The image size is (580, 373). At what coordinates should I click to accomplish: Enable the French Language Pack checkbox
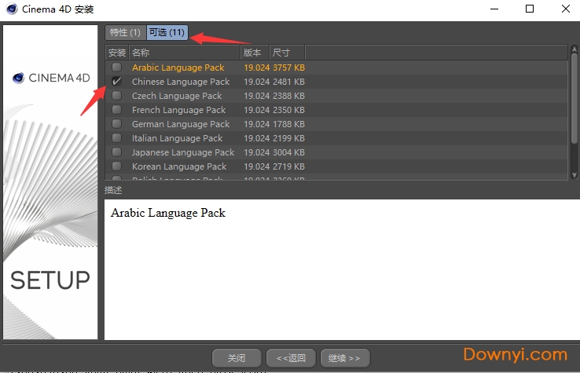[x=117, y=110]
